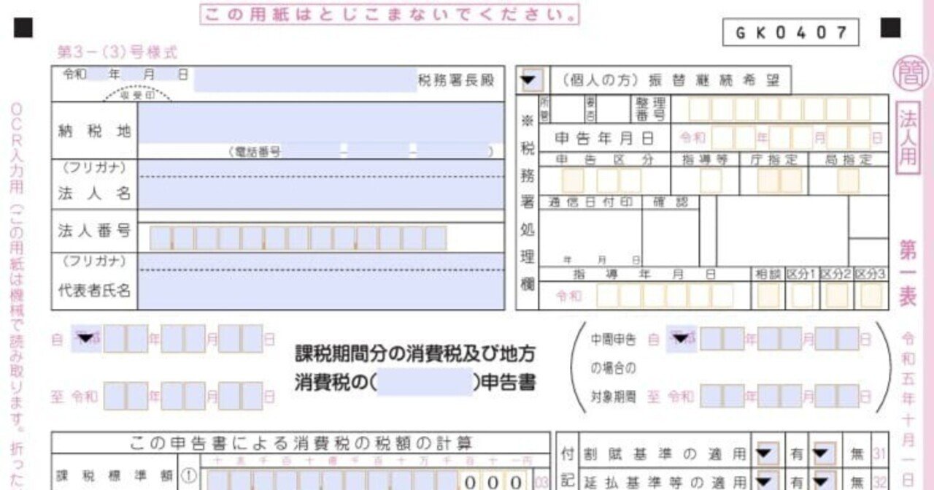Click month boxes of 中間申告 end date (至 令和)

coord(780,396)
